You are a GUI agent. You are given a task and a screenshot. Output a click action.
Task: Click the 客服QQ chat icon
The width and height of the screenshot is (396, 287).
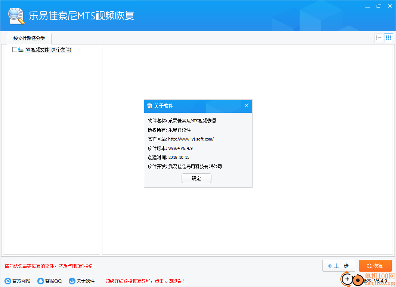coord(40,281)
